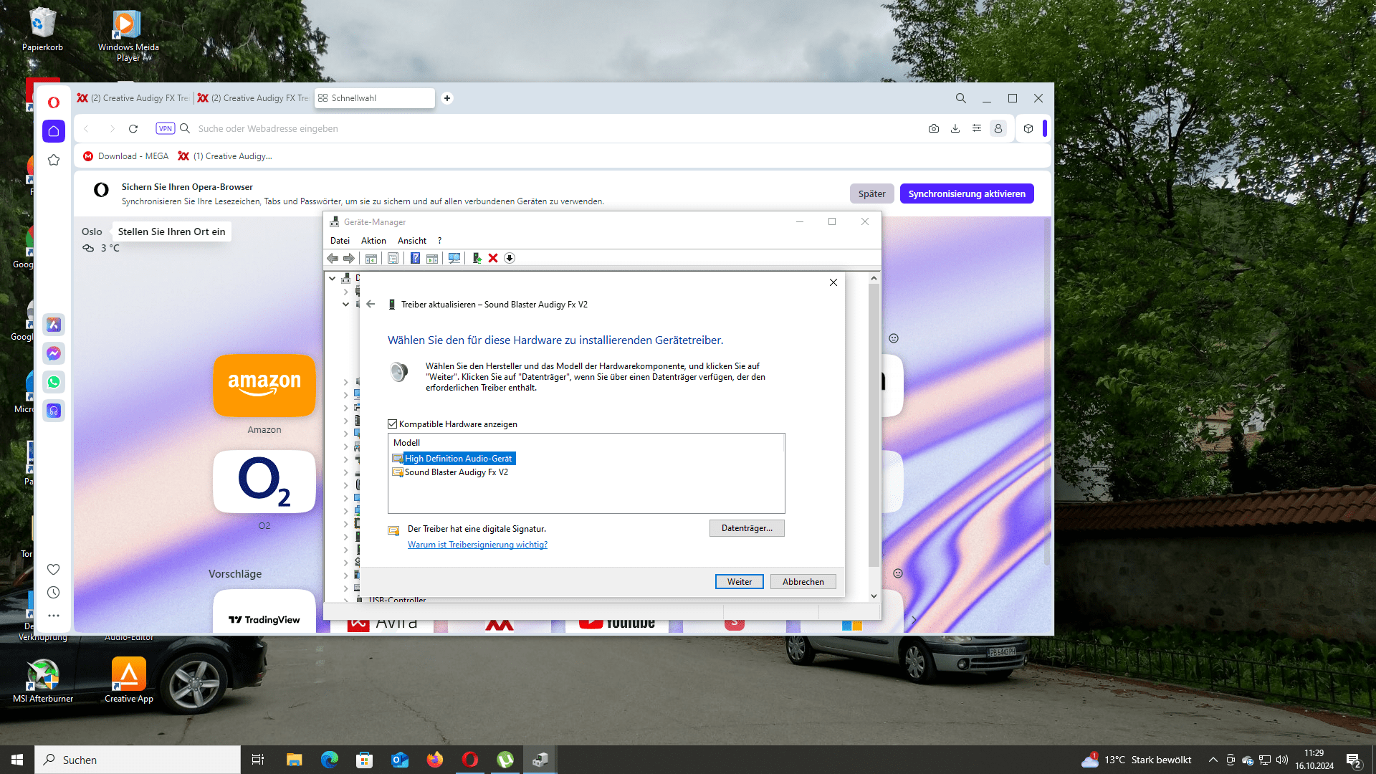
Task: Open weather widget 13°C Stark bewölkt
Action: (1137, 760)
